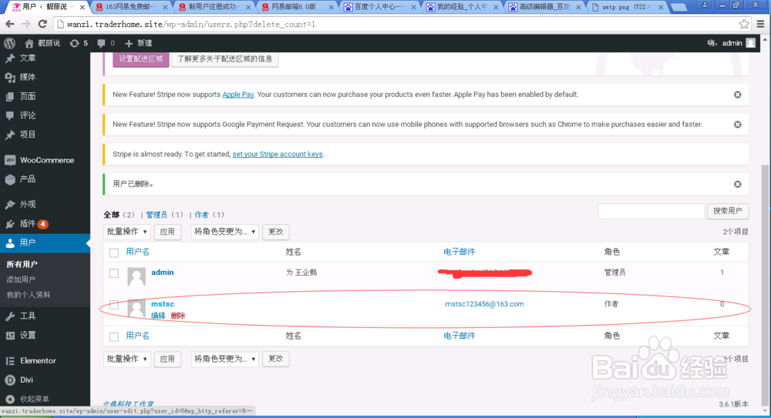Click top 应用 apply button
Screen dimensions: 771x418
pyautogui.click(x=167, y=232)
